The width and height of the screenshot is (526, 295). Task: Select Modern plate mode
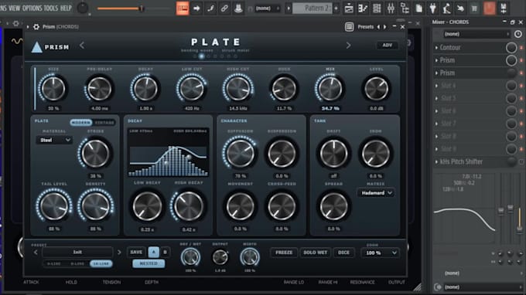coord(81,123)
